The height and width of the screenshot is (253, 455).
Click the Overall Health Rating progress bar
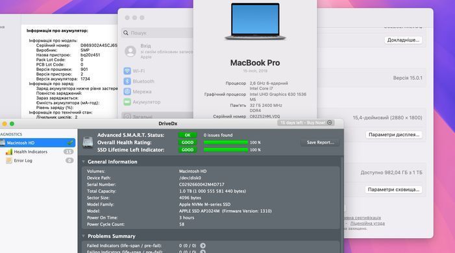[225, 143]
